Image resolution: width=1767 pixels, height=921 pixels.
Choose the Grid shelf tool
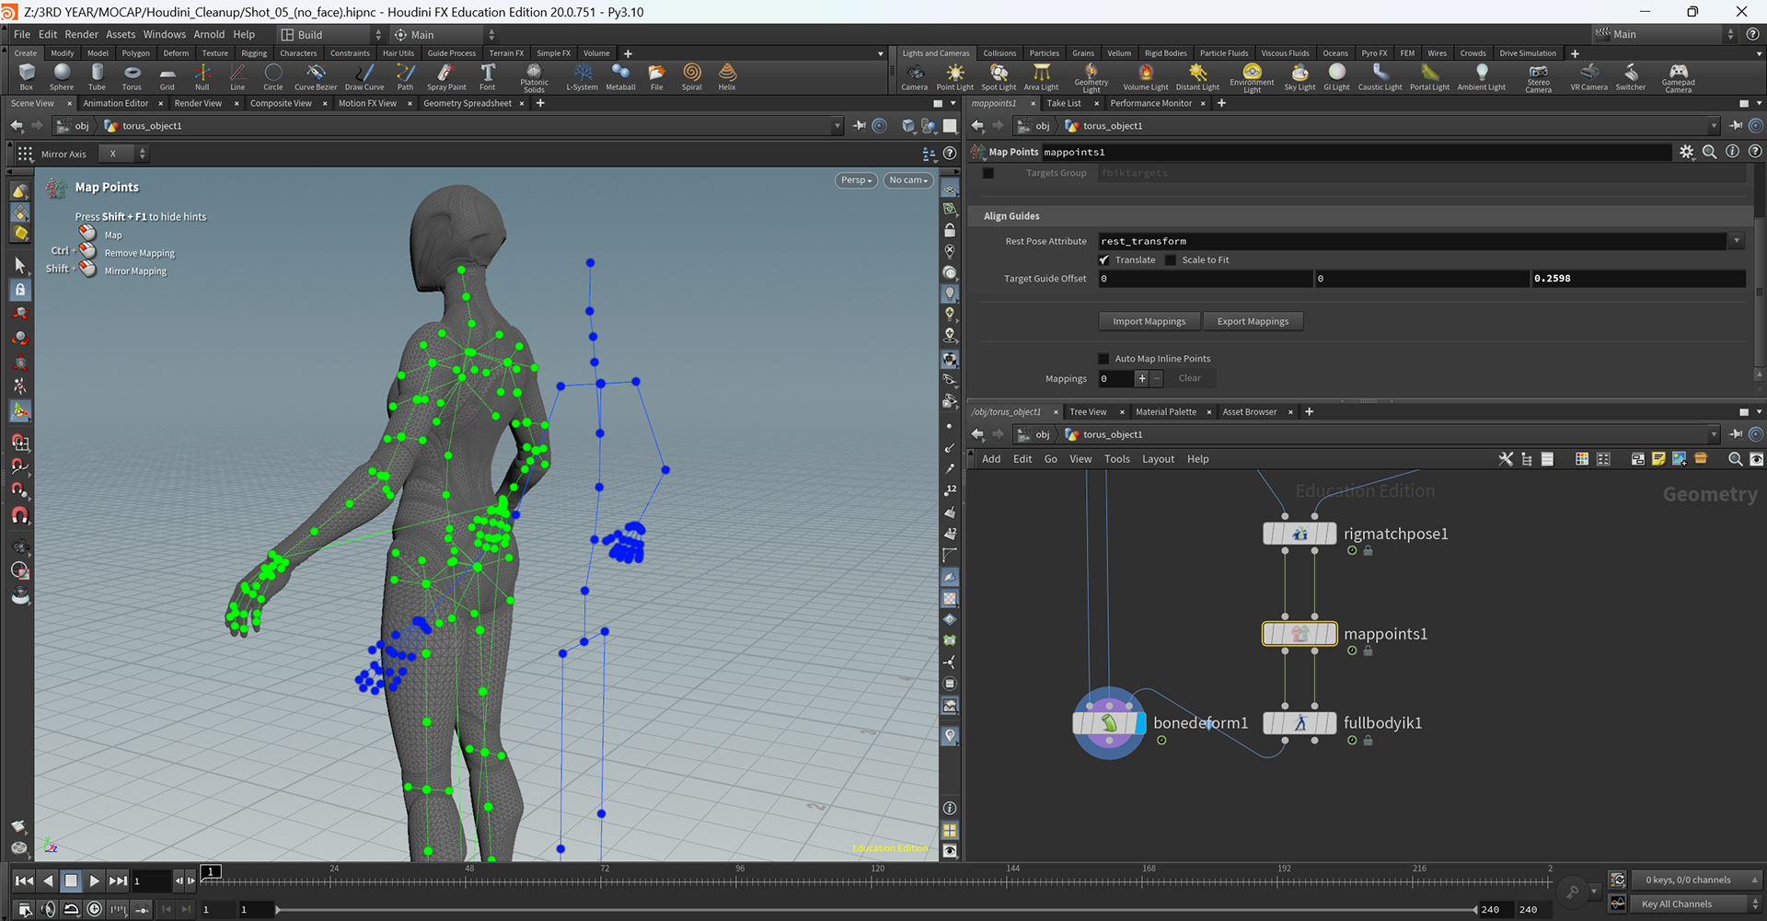(167, 76)
